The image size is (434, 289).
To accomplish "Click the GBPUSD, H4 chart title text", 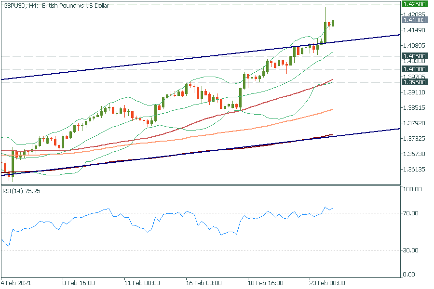I will (x=56, y=5).
